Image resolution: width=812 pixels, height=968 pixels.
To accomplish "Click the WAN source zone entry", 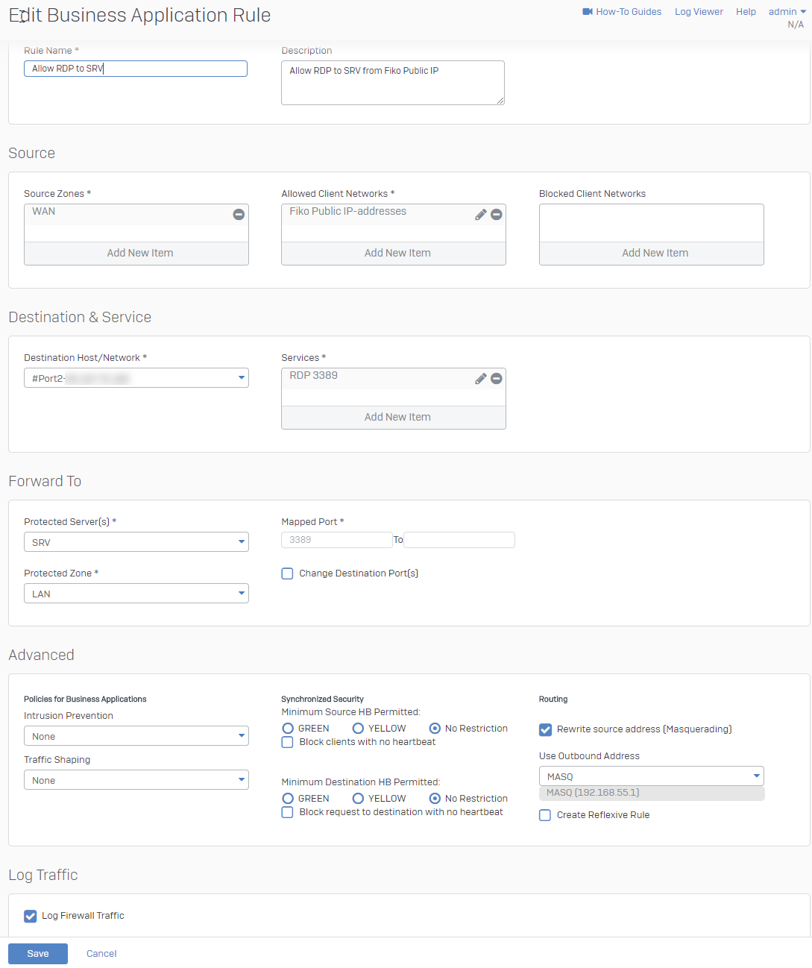I will [x=44, y=212].
